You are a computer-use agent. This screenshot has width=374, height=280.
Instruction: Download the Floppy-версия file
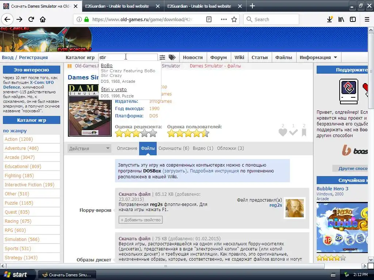point(134,194)
